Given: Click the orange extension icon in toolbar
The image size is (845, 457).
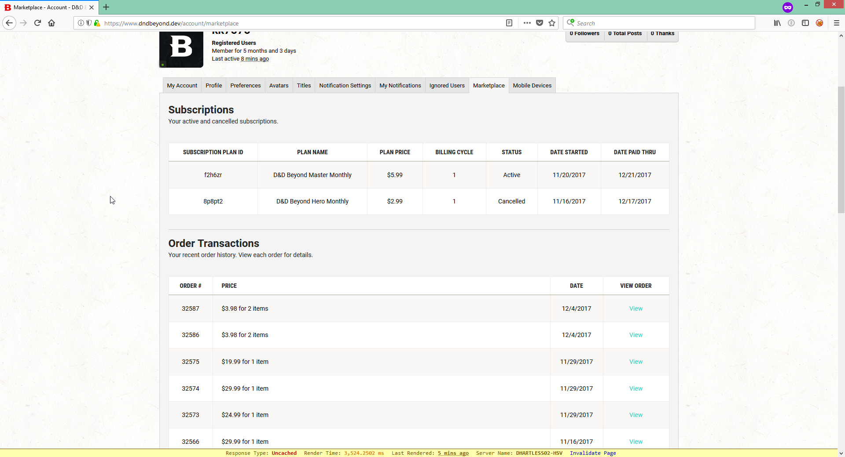Looking at the screenshot, I should pos(819,23).
